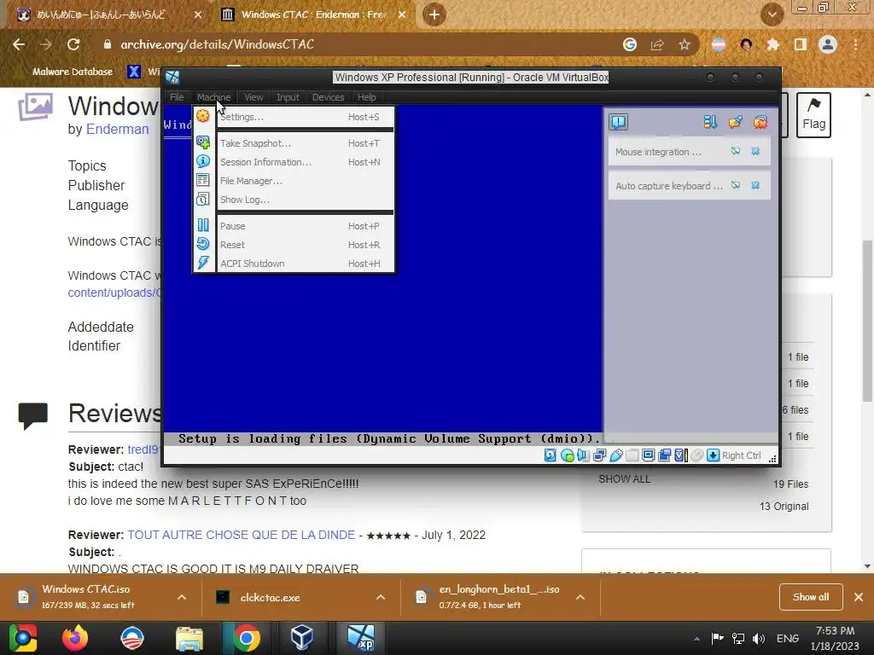Screen dimensions: 874x655
Task: Click SHOW ALL download options link
Action: tap(624, 479)
